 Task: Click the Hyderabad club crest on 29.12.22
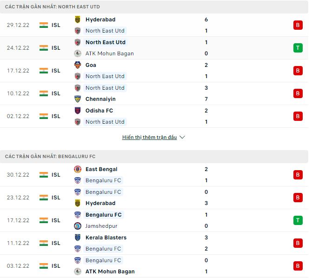[x=78, y=20]
